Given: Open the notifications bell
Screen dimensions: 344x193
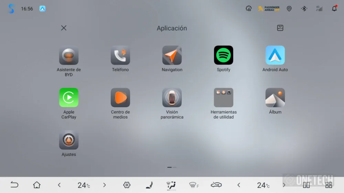Looking at the screenshot, I should [334, 9].
